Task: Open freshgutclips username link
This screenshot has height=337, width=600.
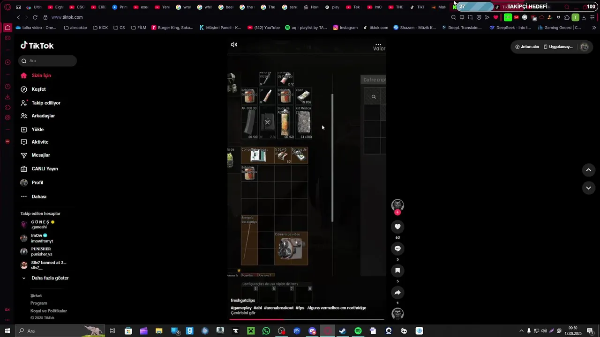Action: coord(243,300)
